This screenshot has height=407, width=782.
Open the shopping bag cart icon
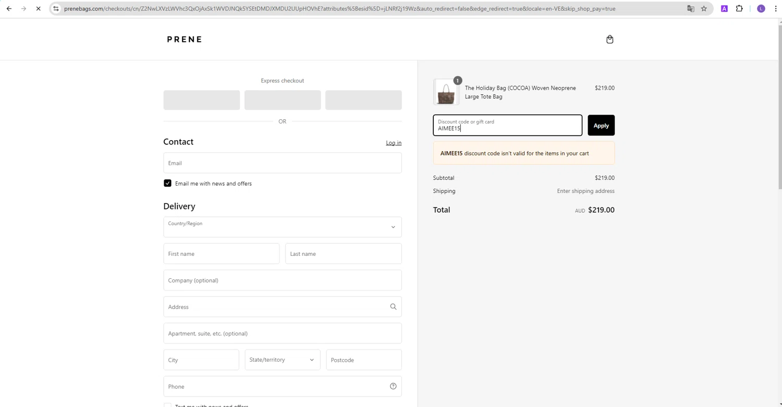coord(609,40)
